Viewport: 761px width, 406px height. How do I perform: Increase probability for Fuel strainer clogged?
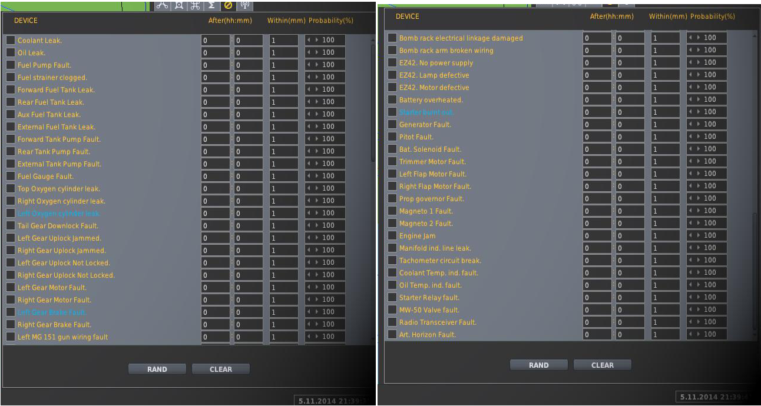pos(317,77)
